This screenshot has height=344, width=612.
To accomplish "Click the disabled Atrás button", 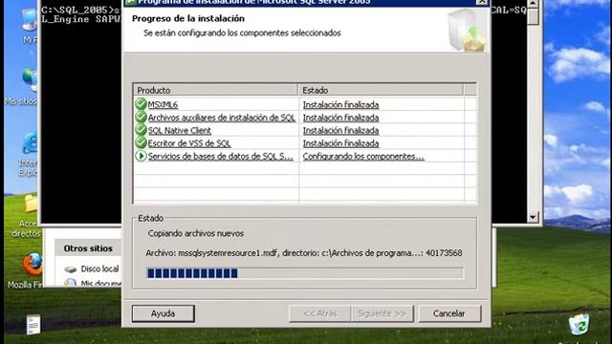I will (319, 313).
